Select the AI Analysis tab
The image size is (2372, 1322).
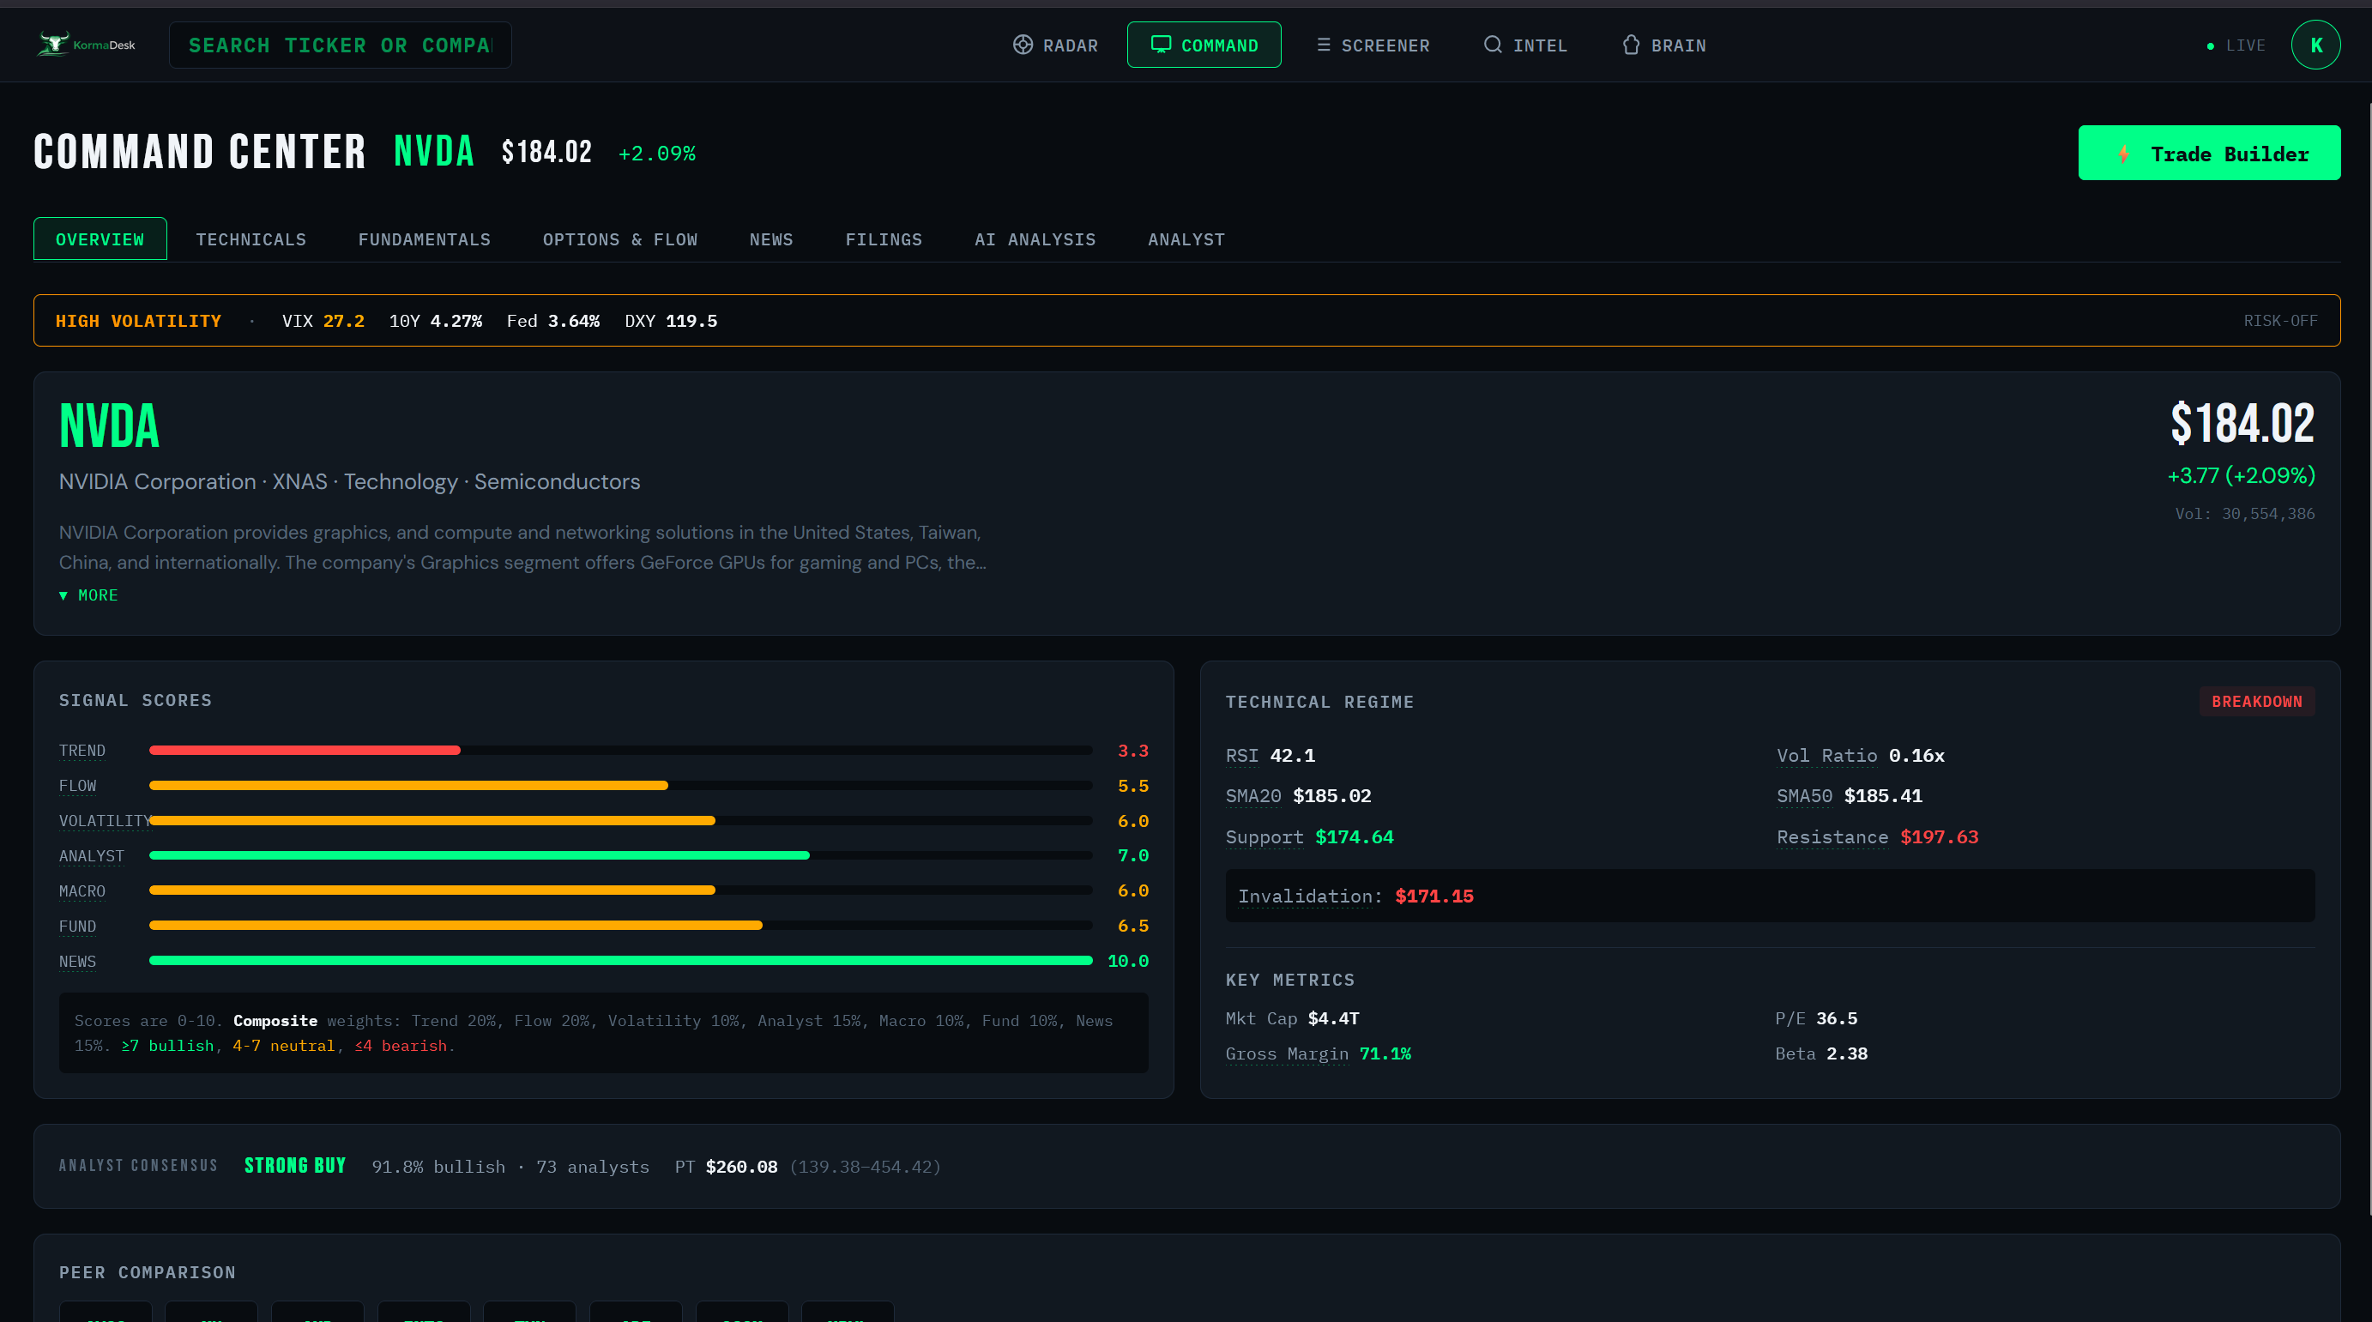pos(1034,239)
